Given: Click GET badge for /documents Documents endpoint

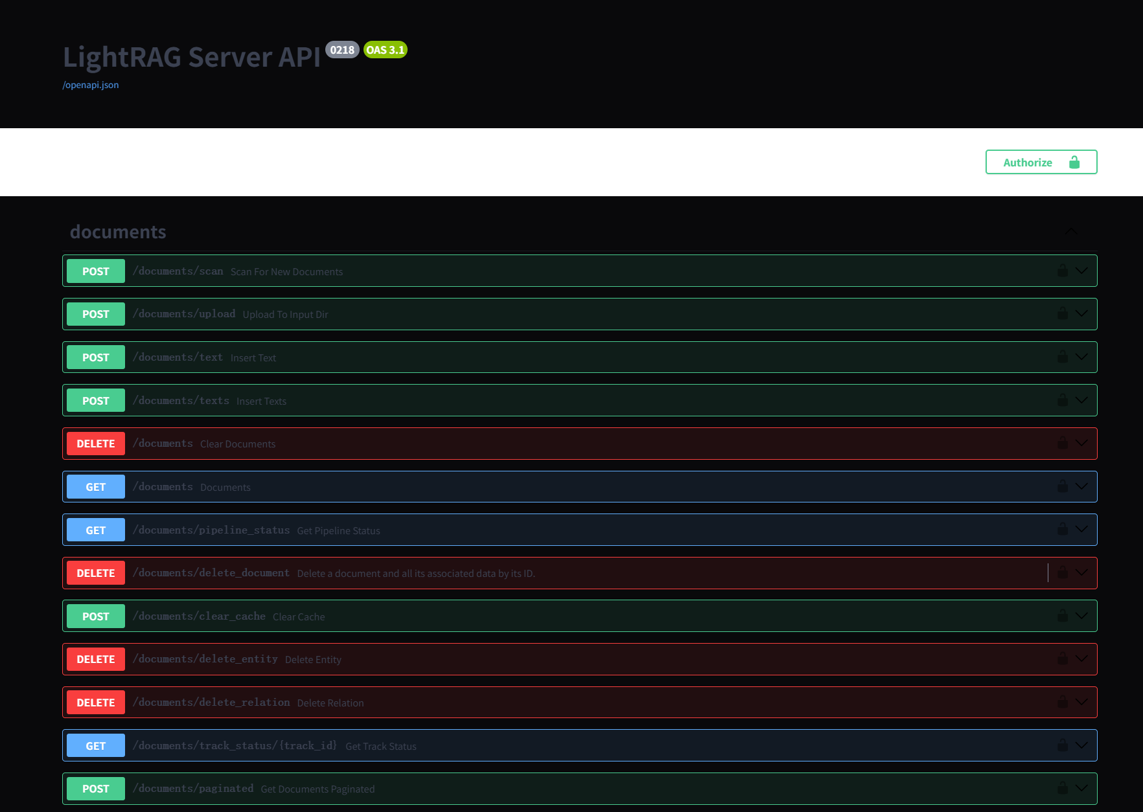Looking at the screenshot, I should (x=96, y=487).
